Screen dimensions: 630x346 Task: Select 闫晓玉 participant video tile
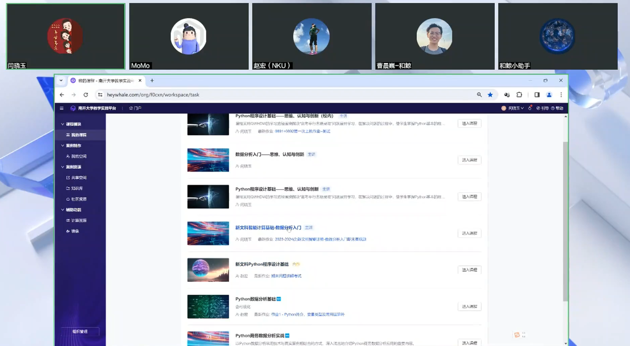(x=66, y=37)
